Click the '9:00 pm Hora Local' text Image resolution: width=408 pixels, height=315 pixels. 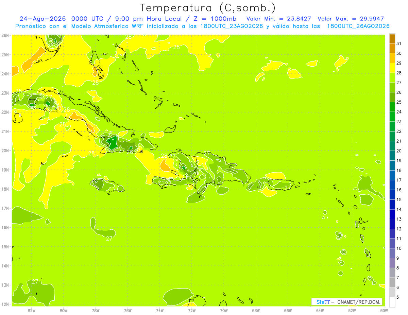[x=149, y=19]
